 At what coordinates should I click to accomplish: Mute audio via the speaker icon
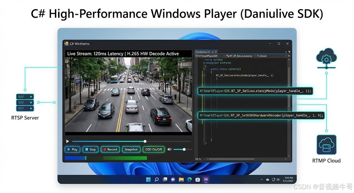(169, 149)
